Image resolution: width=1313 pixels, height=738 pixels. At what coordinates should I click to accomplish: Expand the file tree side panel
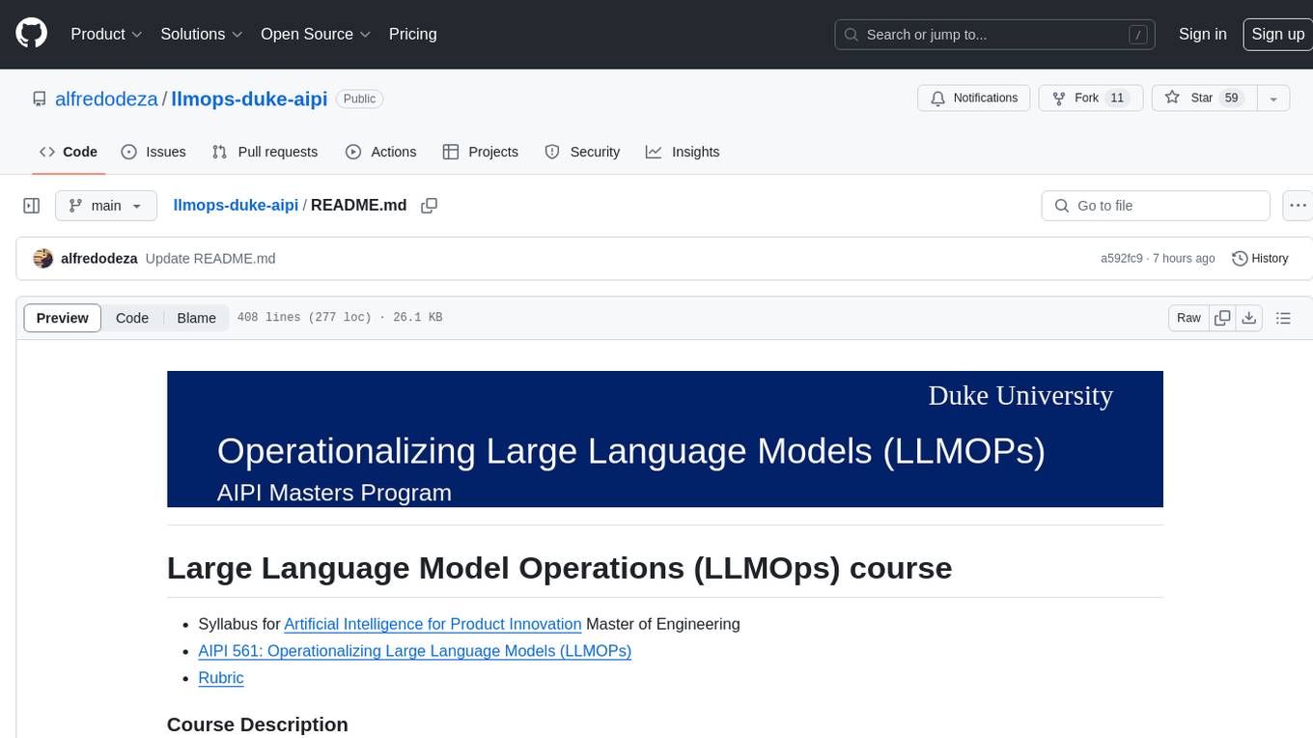pyautogui.click(x=32, y=206)
